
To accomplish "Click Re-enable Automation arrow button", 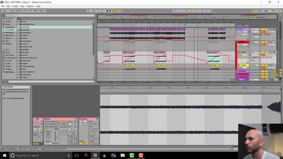I will click(x=120, y=11).
